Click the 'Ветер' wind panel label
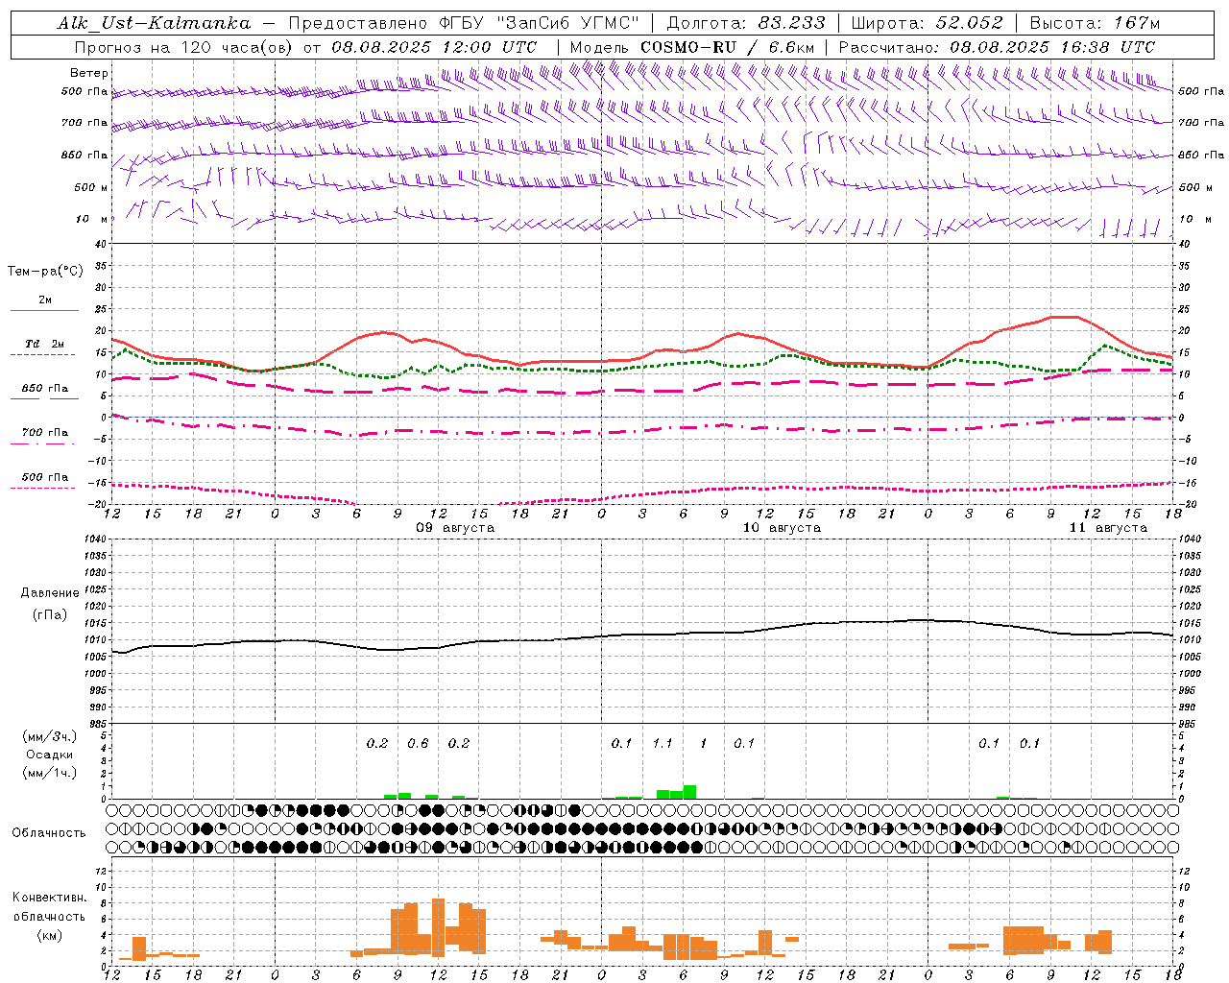Image resolution: width=1229 pixels, height=983 pixels. coord(89,73)
